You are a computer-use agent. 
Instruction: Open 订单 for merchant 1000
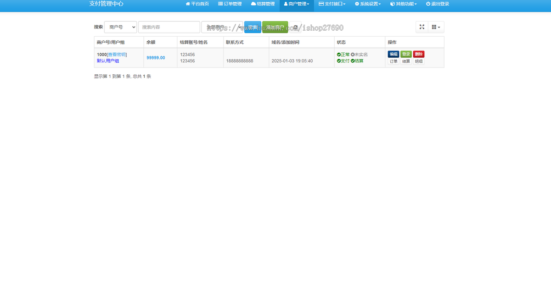[394, 61]
